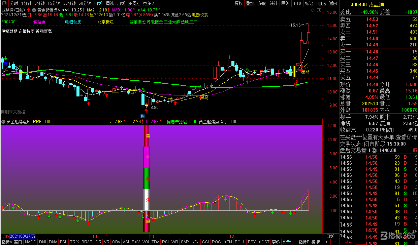418x245 pixels.
Task: Click the 透明工厂 concept link
Action: point(189,22)
